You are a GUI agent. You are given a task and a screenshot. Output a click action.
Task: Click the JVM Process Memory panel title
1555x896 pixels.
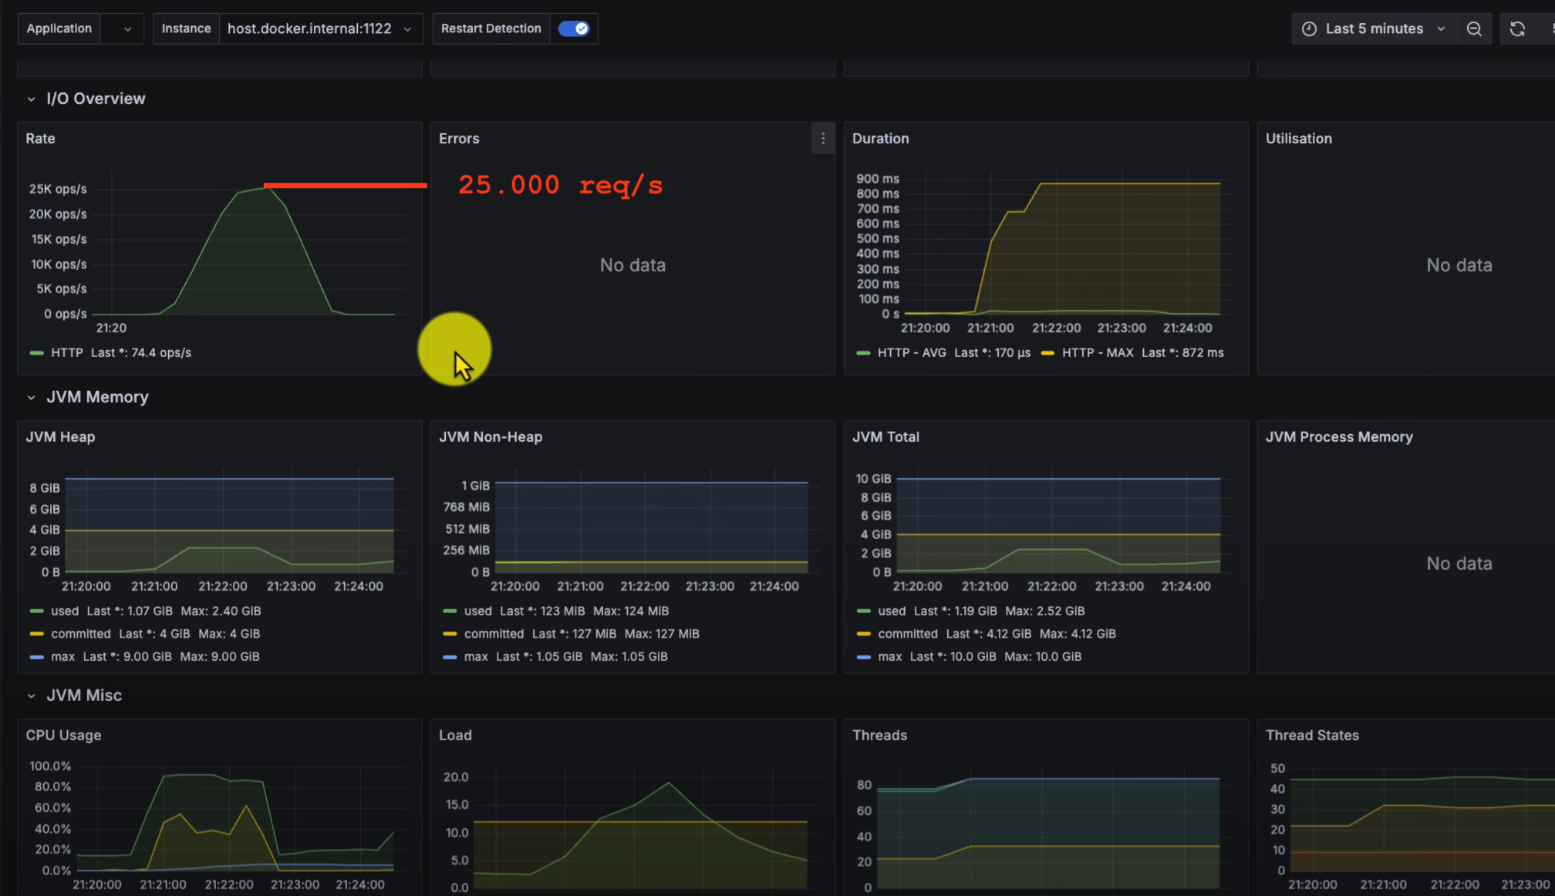point(1339,437)
